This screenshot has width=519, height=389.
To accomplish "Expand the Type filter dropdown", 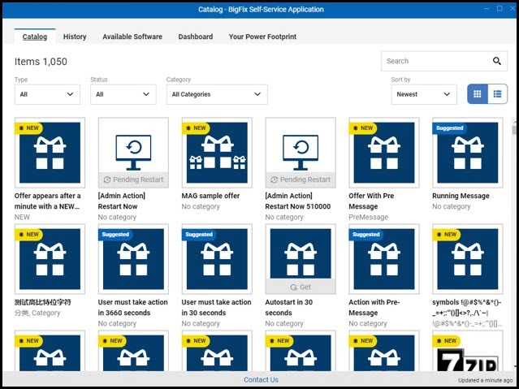I will [47, 94].
